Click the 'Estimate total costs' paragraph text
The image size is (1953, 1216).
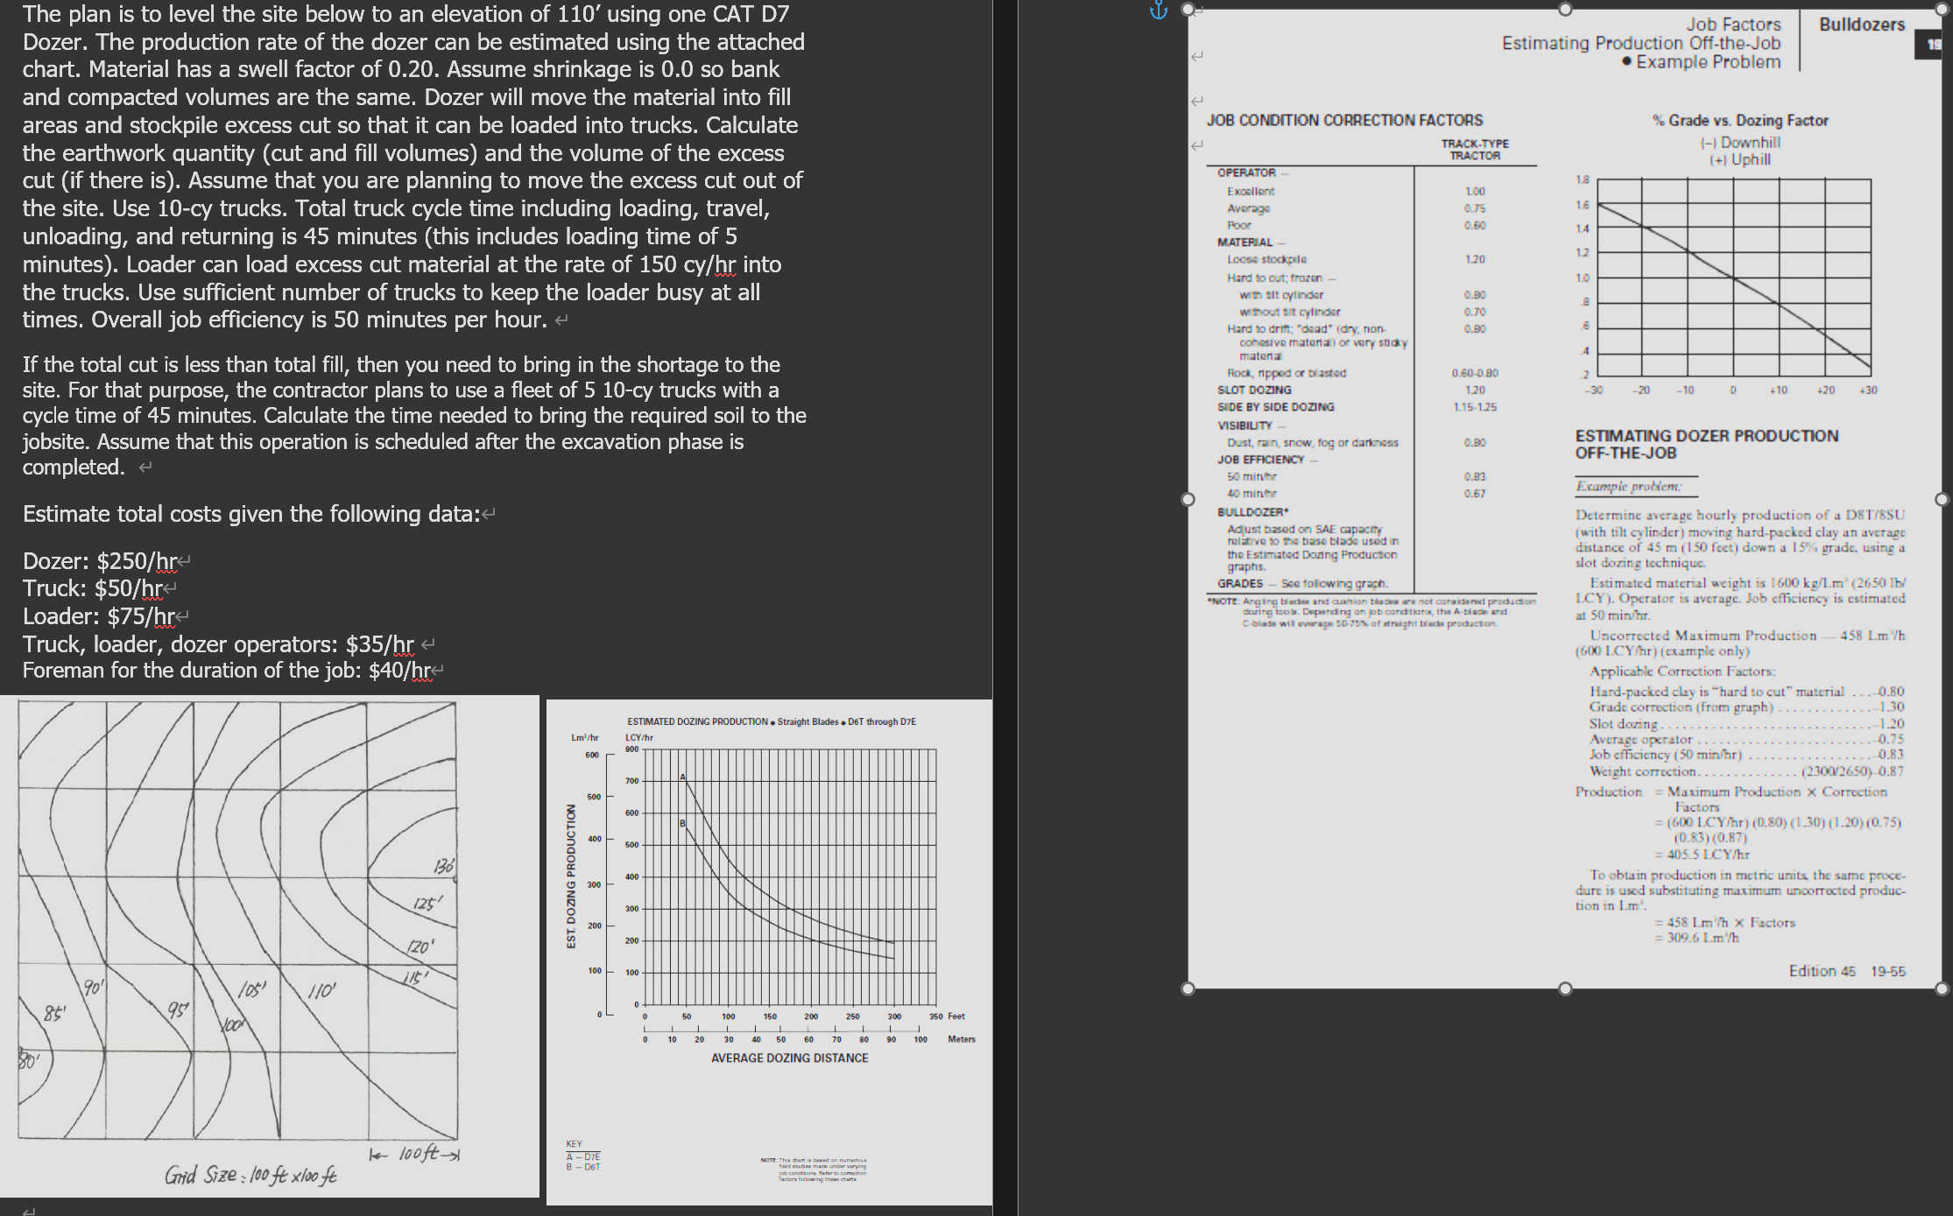point(251,514)
